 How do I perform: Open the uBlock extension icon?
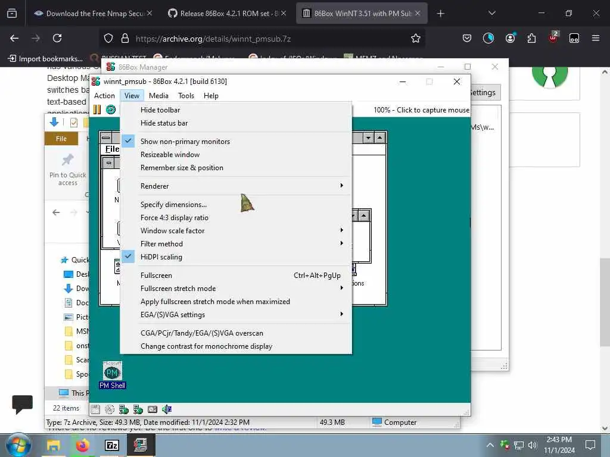(x=553, y=37)
